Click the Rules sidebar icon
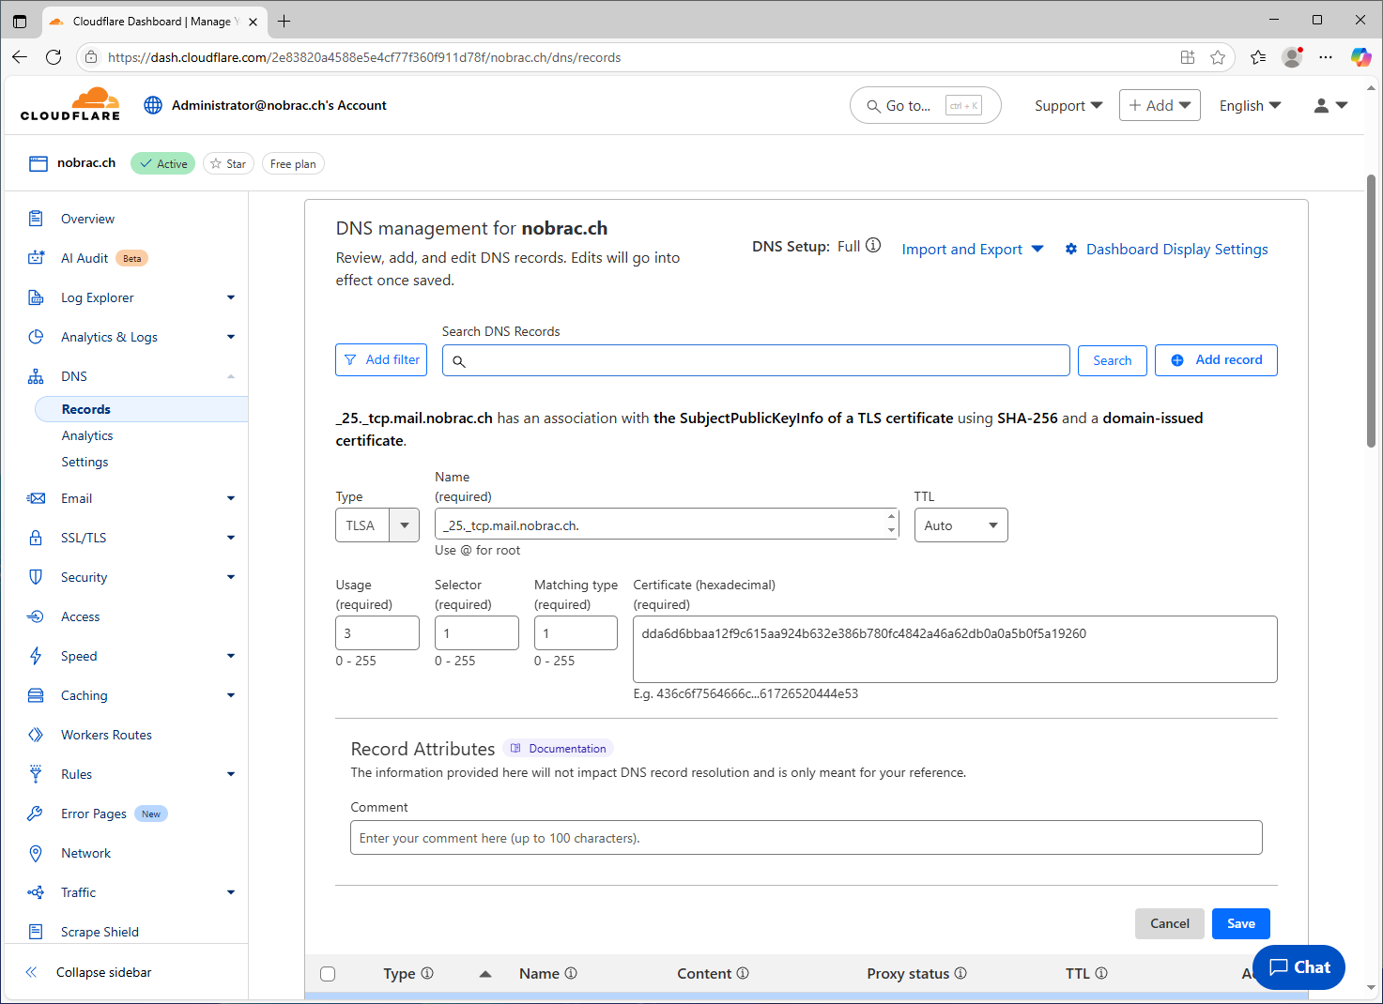Image resolution: width=1383 pixels, height=1004 pixels. coord(36,774)
